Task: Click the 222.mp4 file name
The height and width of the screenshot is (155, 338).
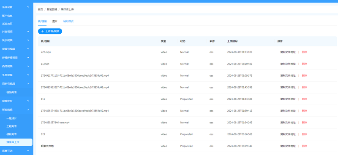Action: click(46, 52)
